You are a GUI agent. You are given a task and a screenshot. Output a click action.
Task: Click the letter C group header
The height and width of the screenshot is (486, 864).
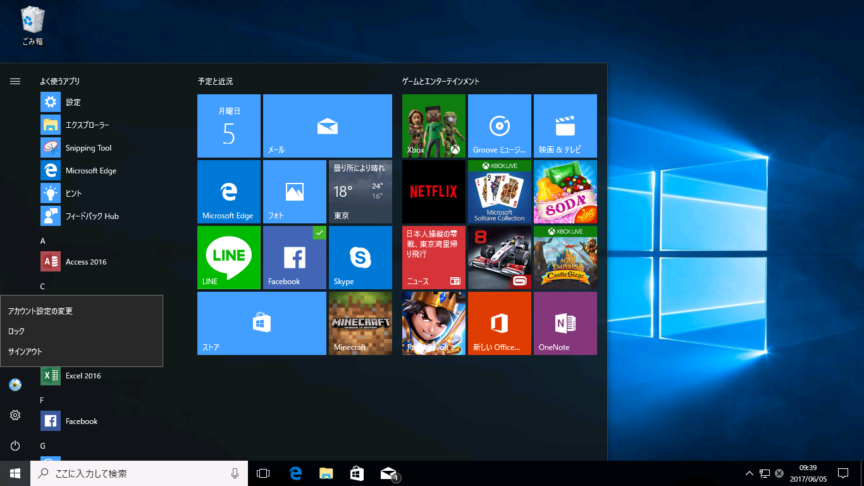(x=43, y=287)
